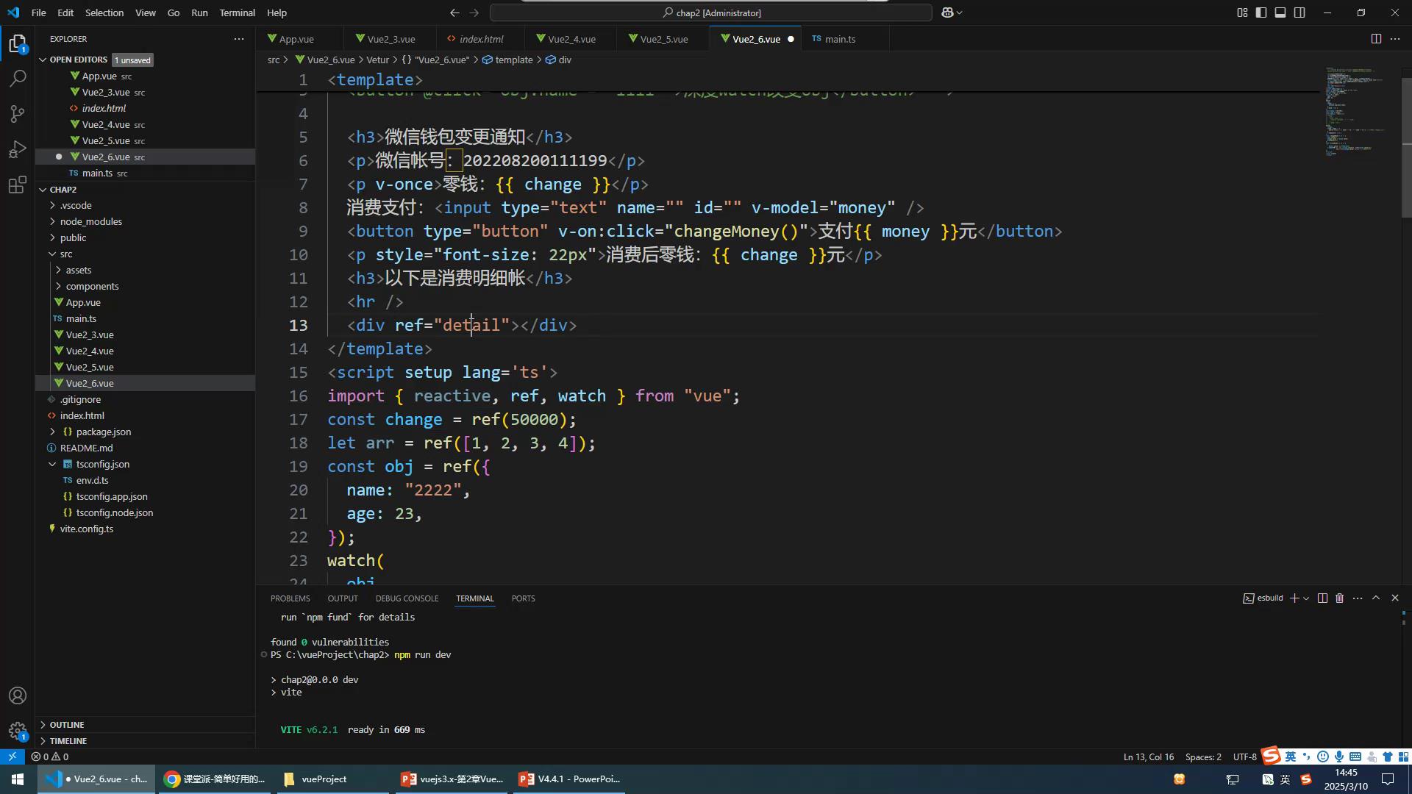This screenshot has width=1412, height=794.
Task: Switch to the PROBLEMS panel tab
Action: point(290,598)
